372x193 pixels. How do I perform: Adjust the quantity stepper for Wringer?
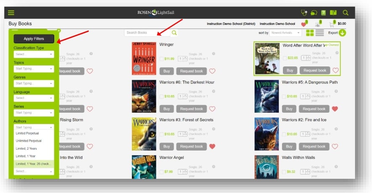click(x=182, y=58)
